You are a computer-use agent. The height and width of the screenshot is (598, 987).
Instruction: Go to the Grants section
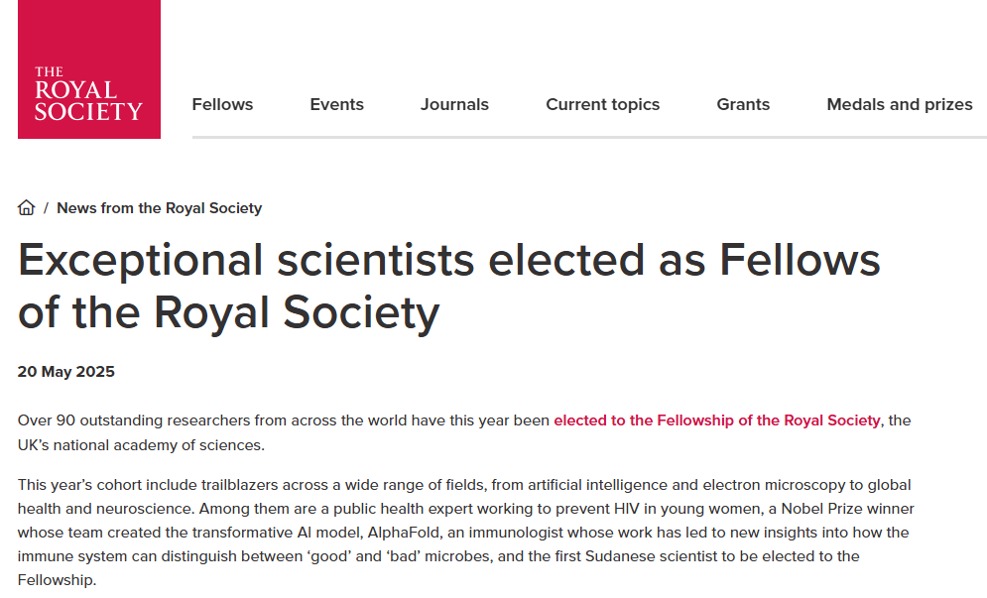(x=743, y=104)
